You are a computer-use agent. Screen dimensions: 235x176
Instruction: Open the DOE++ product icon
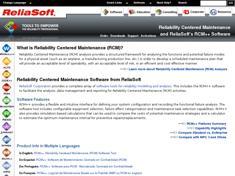(x=7, y=75)
